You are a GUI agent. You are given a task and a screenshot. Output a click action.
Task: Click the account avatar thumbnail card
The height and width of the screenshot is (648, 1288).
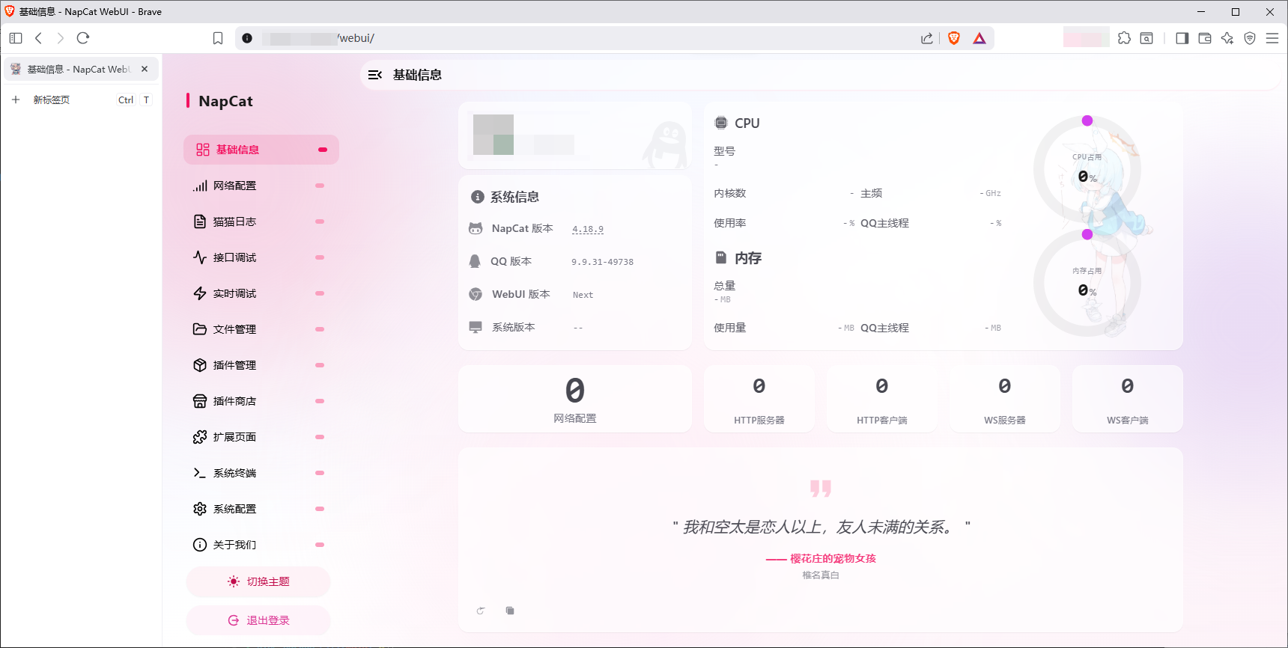point(574,135)
